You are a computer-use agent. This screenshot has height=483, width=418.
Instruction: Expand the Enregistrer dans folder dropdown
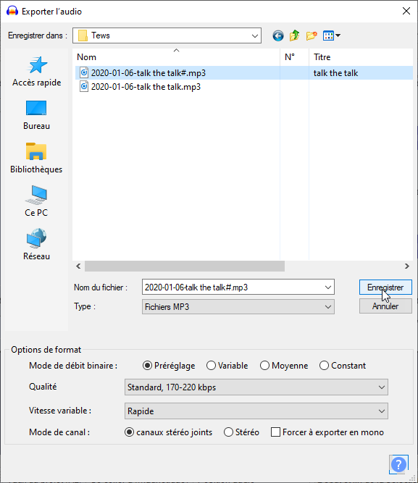coord(254,35)
